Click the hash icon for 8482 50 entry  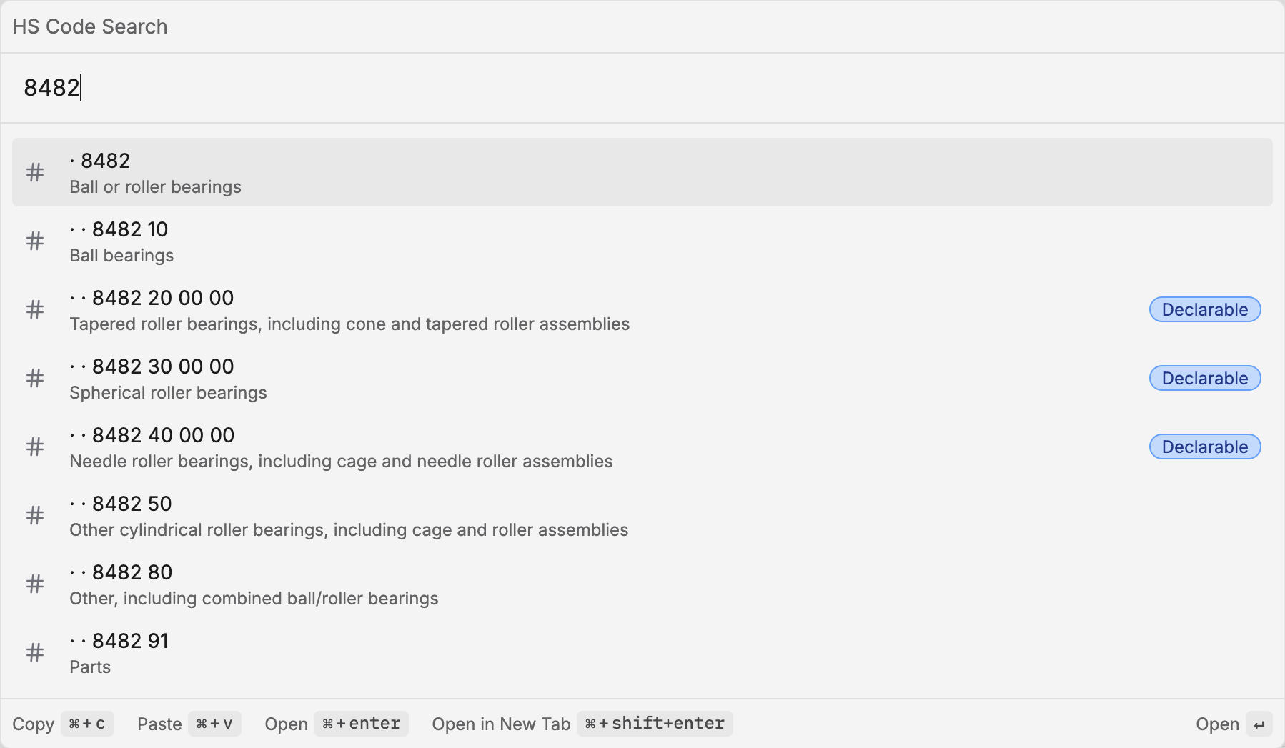[34, 515]
